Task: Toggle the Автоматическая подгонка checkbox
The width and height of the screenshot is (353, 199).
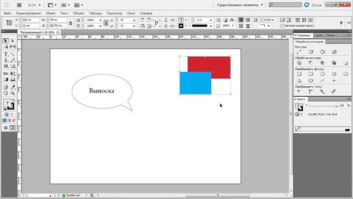Action: [x=282, y=26]
